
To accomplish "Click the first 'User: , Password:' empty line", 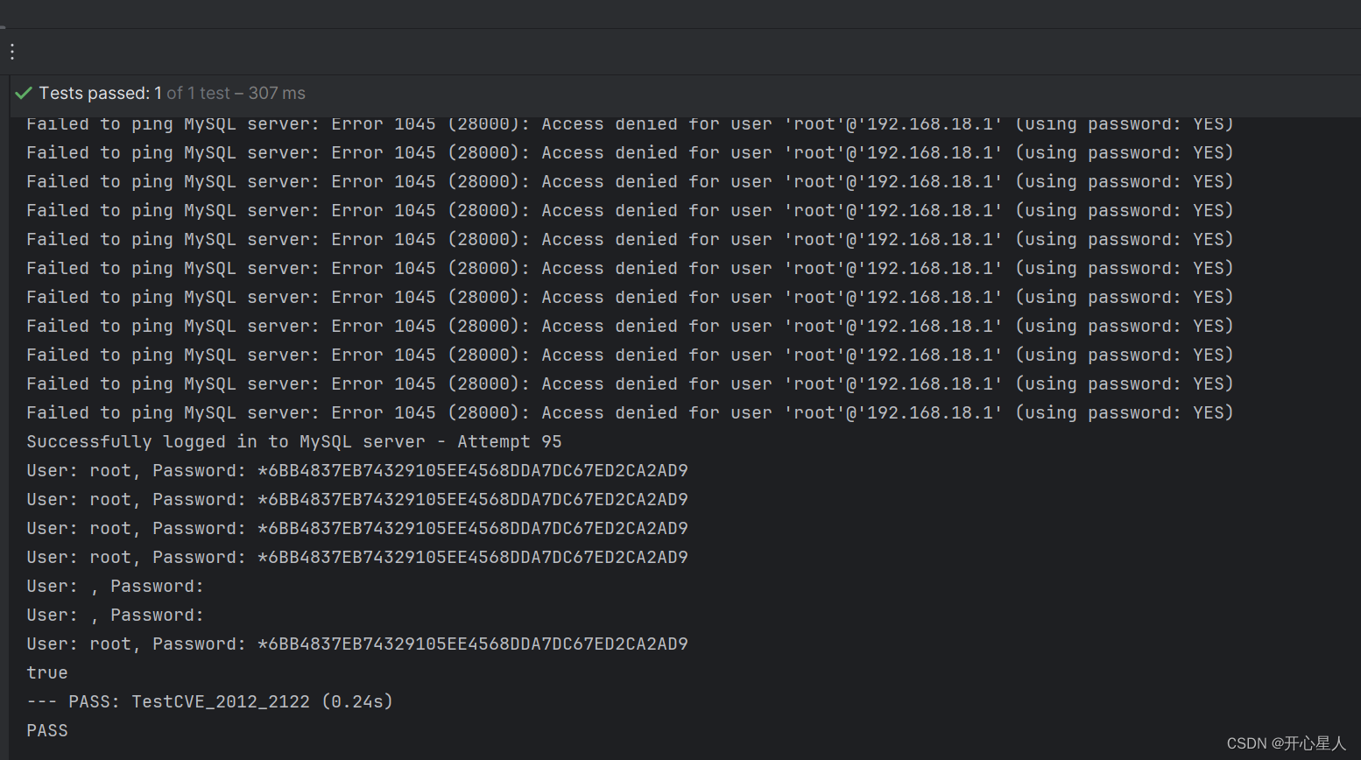I will point(115,587).
